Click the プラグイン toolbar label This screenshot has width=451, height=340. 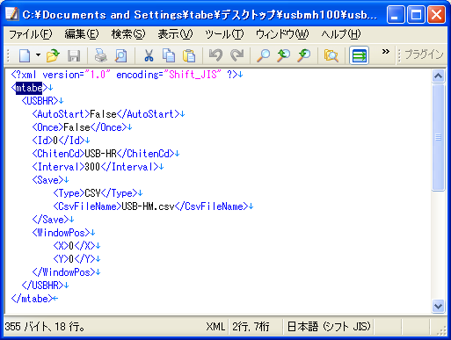(x=424, y=54)
